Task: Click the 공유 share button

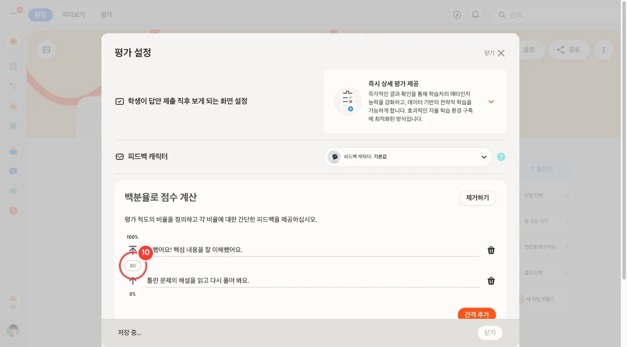Action: 569,50
